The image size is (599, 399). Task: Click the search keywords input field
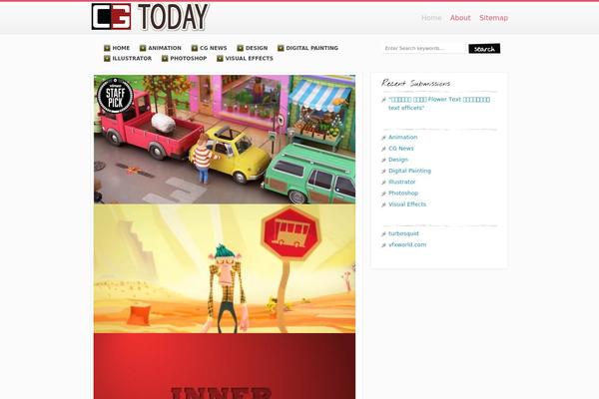coord(425,49)
